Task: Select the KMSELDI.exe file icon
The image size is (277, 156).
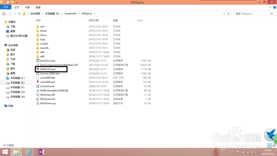Action: click(38, 69)
